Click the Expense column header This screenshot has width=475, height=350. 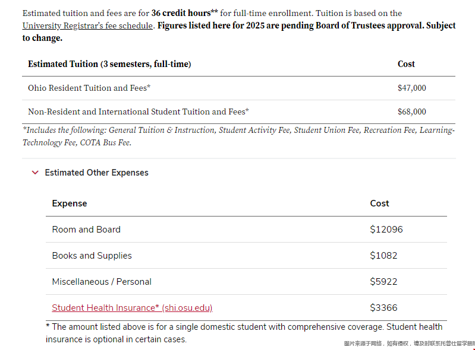coord(70,203)
